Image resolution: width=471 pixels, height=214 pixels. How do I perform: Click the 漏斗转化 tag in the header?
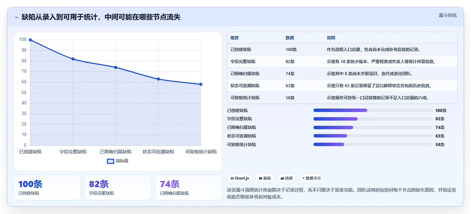[448, 15]
